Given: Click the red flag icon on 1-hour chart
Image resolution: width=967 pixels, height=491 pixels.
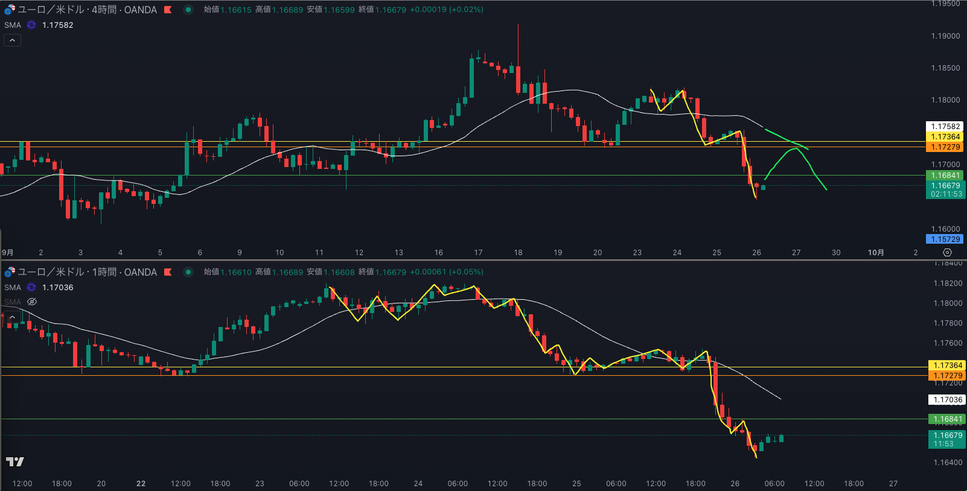Looking at the screenshot, I should point(168,272).
